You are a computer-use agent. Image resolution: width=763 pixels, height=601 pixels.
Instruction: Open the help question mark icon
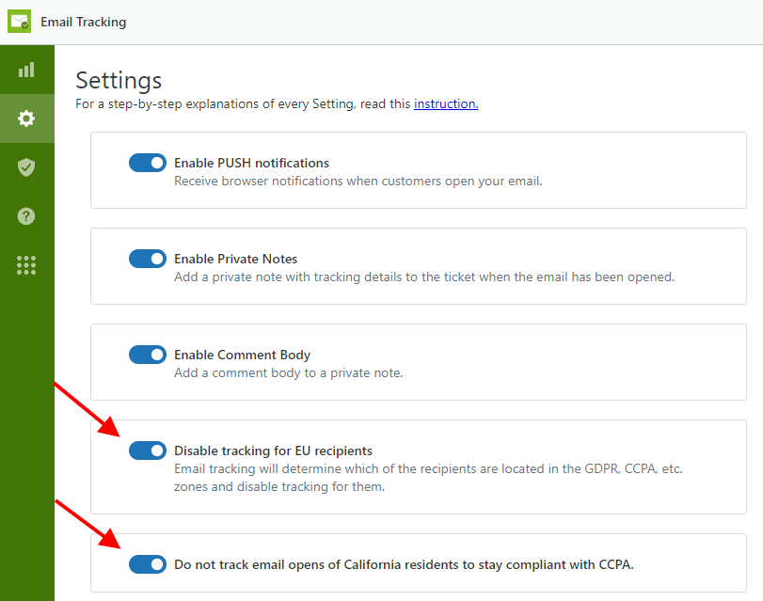coord(26,216)
